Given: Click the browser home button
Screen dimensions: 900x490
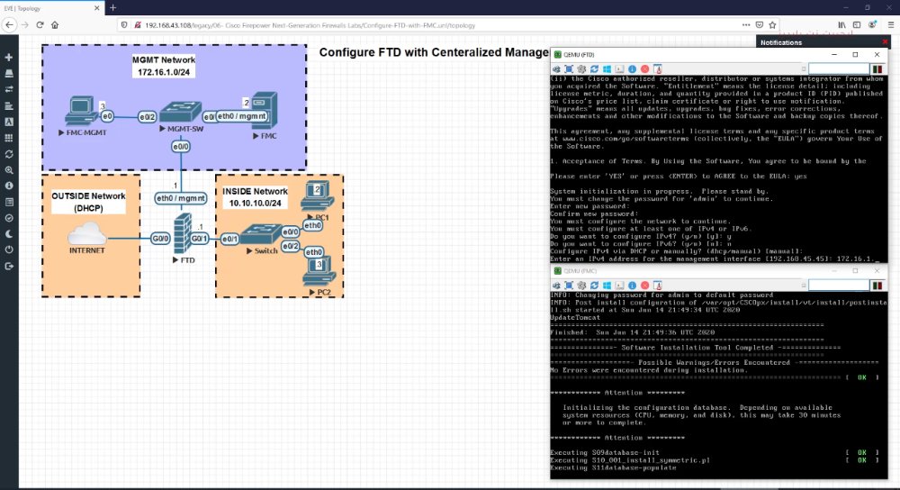Looking at the screenshot, I should click(55, 24).
